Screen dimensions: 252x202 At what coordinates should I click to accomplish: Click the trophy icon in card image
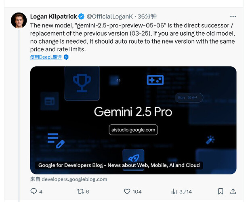point(82,83)
